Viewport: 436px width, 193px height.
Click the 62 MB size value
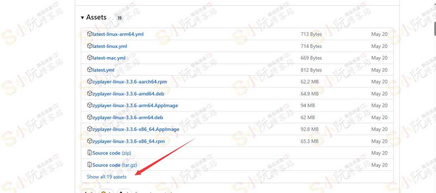pos(308,117)
